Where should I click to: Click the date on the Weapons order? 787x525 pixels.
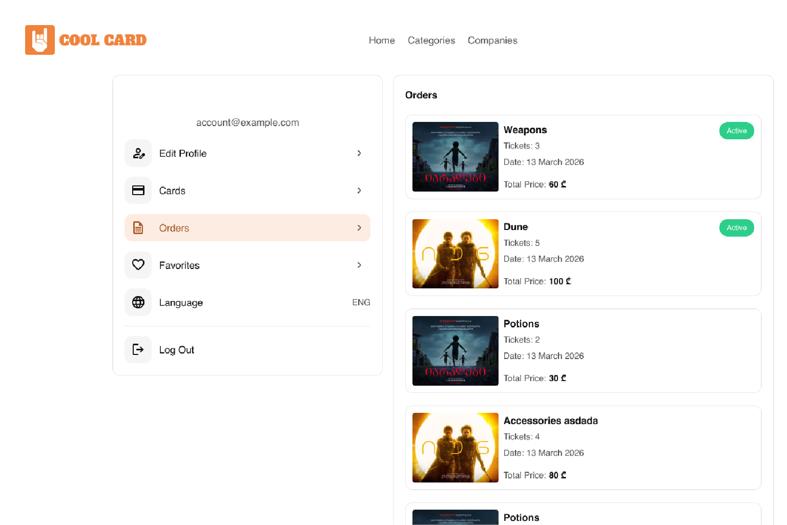(x=544, y=162)
